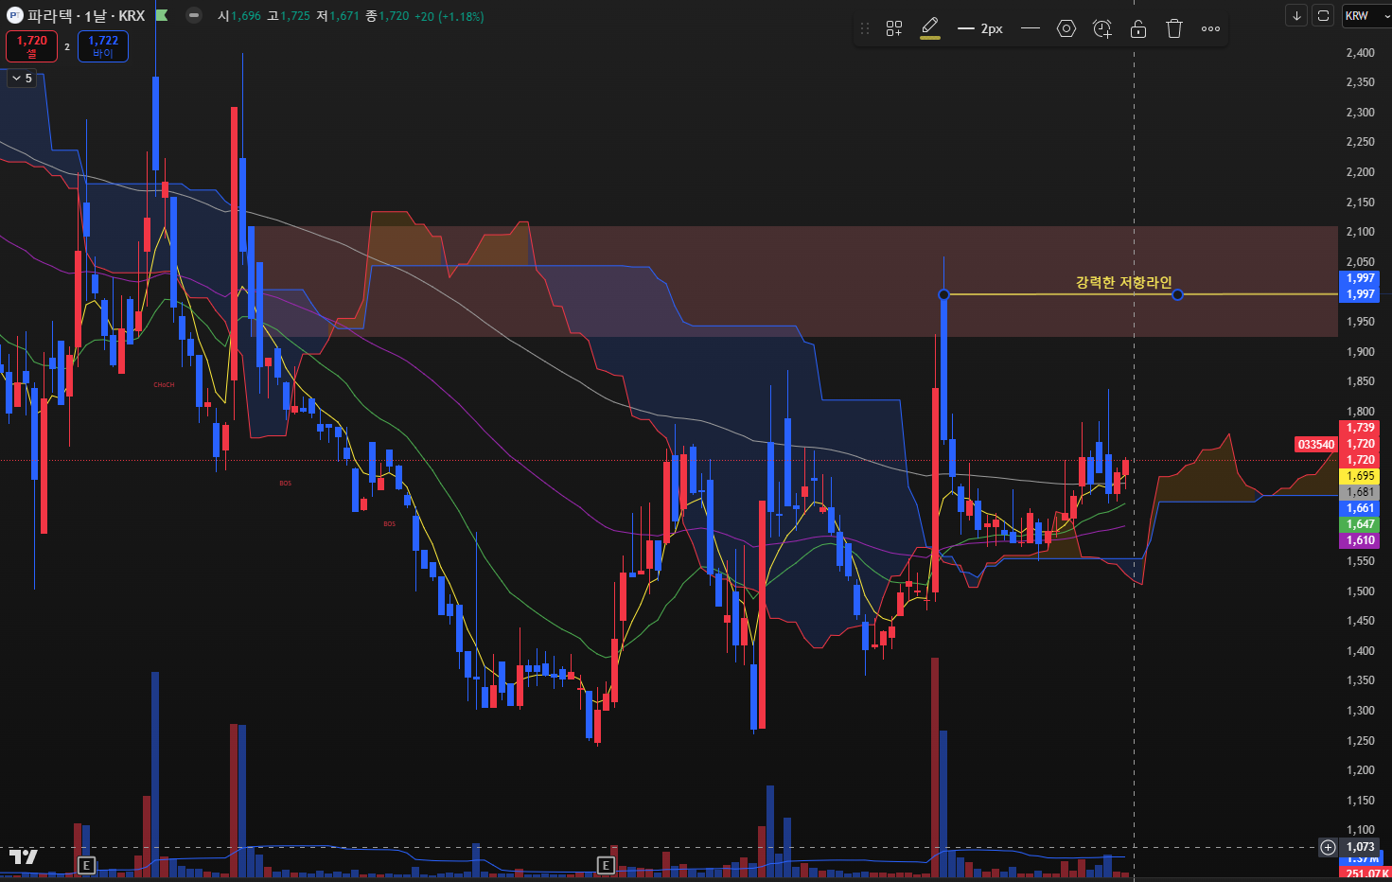Click the gray 1,681 price tag
Viewport: 1392px width, 882px height.
pyautogui.click(x=1360, y=492)
